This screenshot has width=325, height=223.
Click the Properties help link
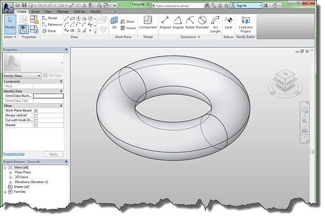14,154
